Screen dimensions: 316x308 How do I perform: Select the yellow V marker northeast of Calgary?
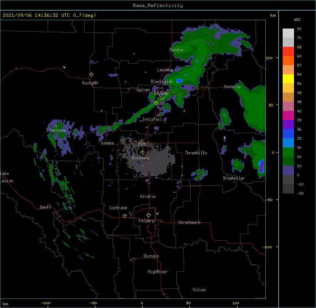click(157, 214)
